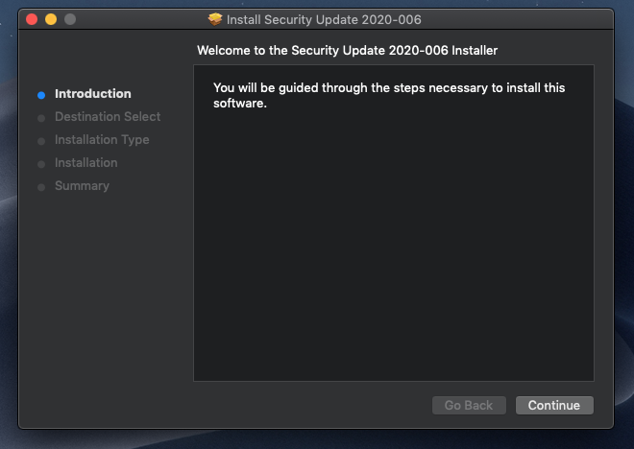634x449 pixels.
Task: Click the Welcome to the Security Update heading
Action: click(347, 50)
